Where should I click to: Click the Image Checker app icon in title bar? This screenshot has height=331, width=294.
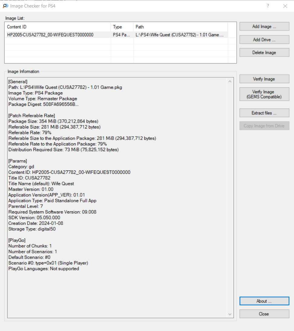[5, 6]
